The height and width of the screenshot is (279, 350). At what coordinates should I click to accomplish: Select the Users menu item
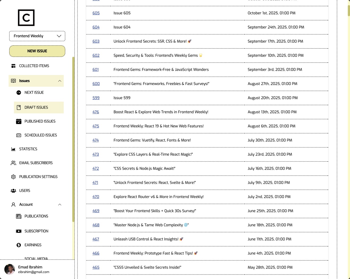(25, 190)
